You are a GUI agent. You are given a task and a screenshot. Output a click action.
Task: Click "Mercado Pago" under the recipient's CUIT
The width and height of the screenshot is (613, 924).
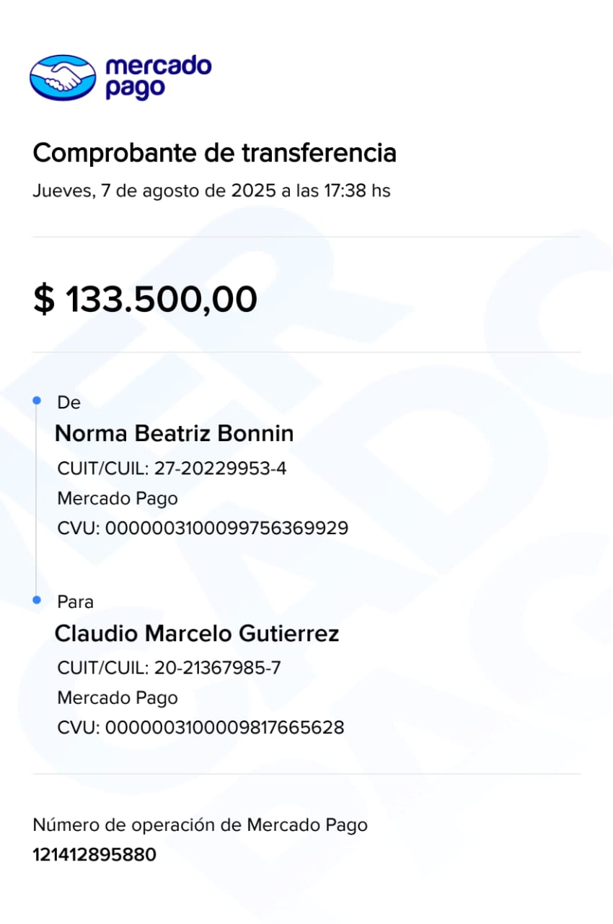(x=118, y=697)
